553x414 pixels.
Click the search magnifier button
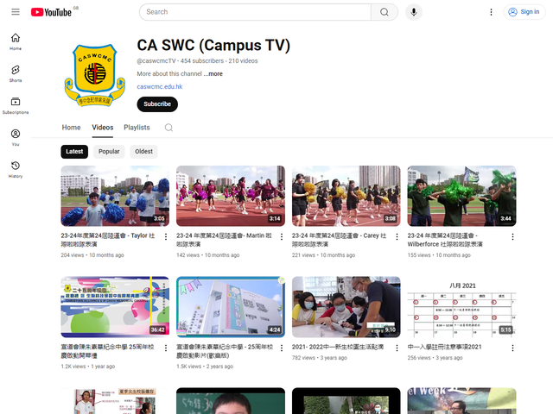384,12
